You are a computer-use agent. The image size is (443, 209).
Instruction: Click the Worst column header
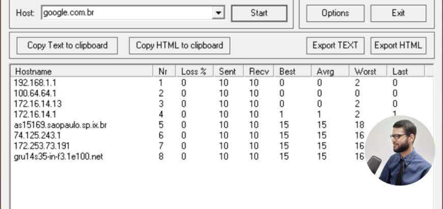(366, 72)
